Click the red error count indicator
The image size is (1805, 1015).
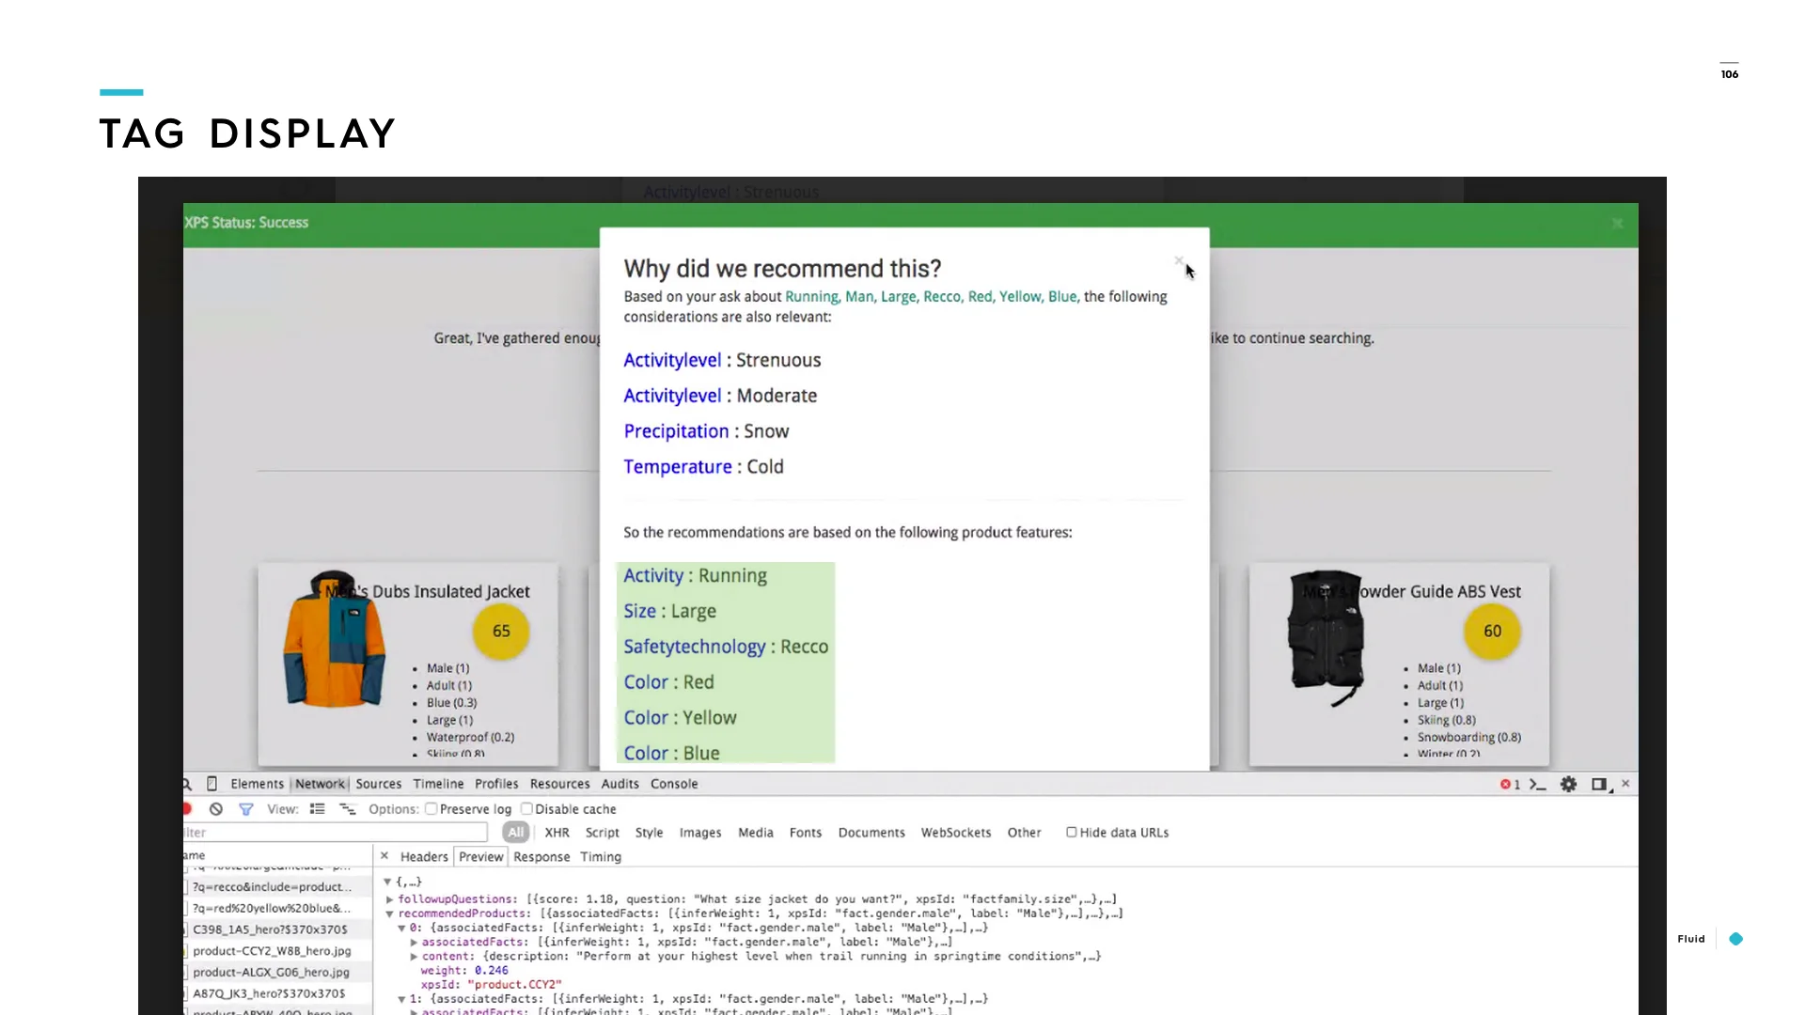pyautogui.click(x=1510, y=784)
